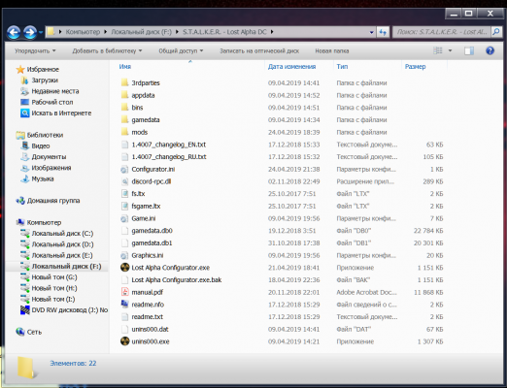Click the fsgame.ltx file icon
Screen dimensions: 507x388
tap(124, 206)
